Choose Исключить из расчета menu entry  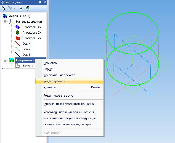[x=69, y=75]
